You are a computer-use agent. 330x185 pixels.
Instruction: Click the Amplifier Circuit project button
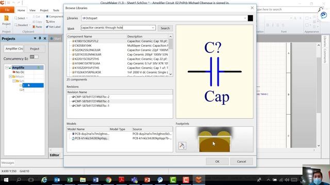tap(14, 49)
